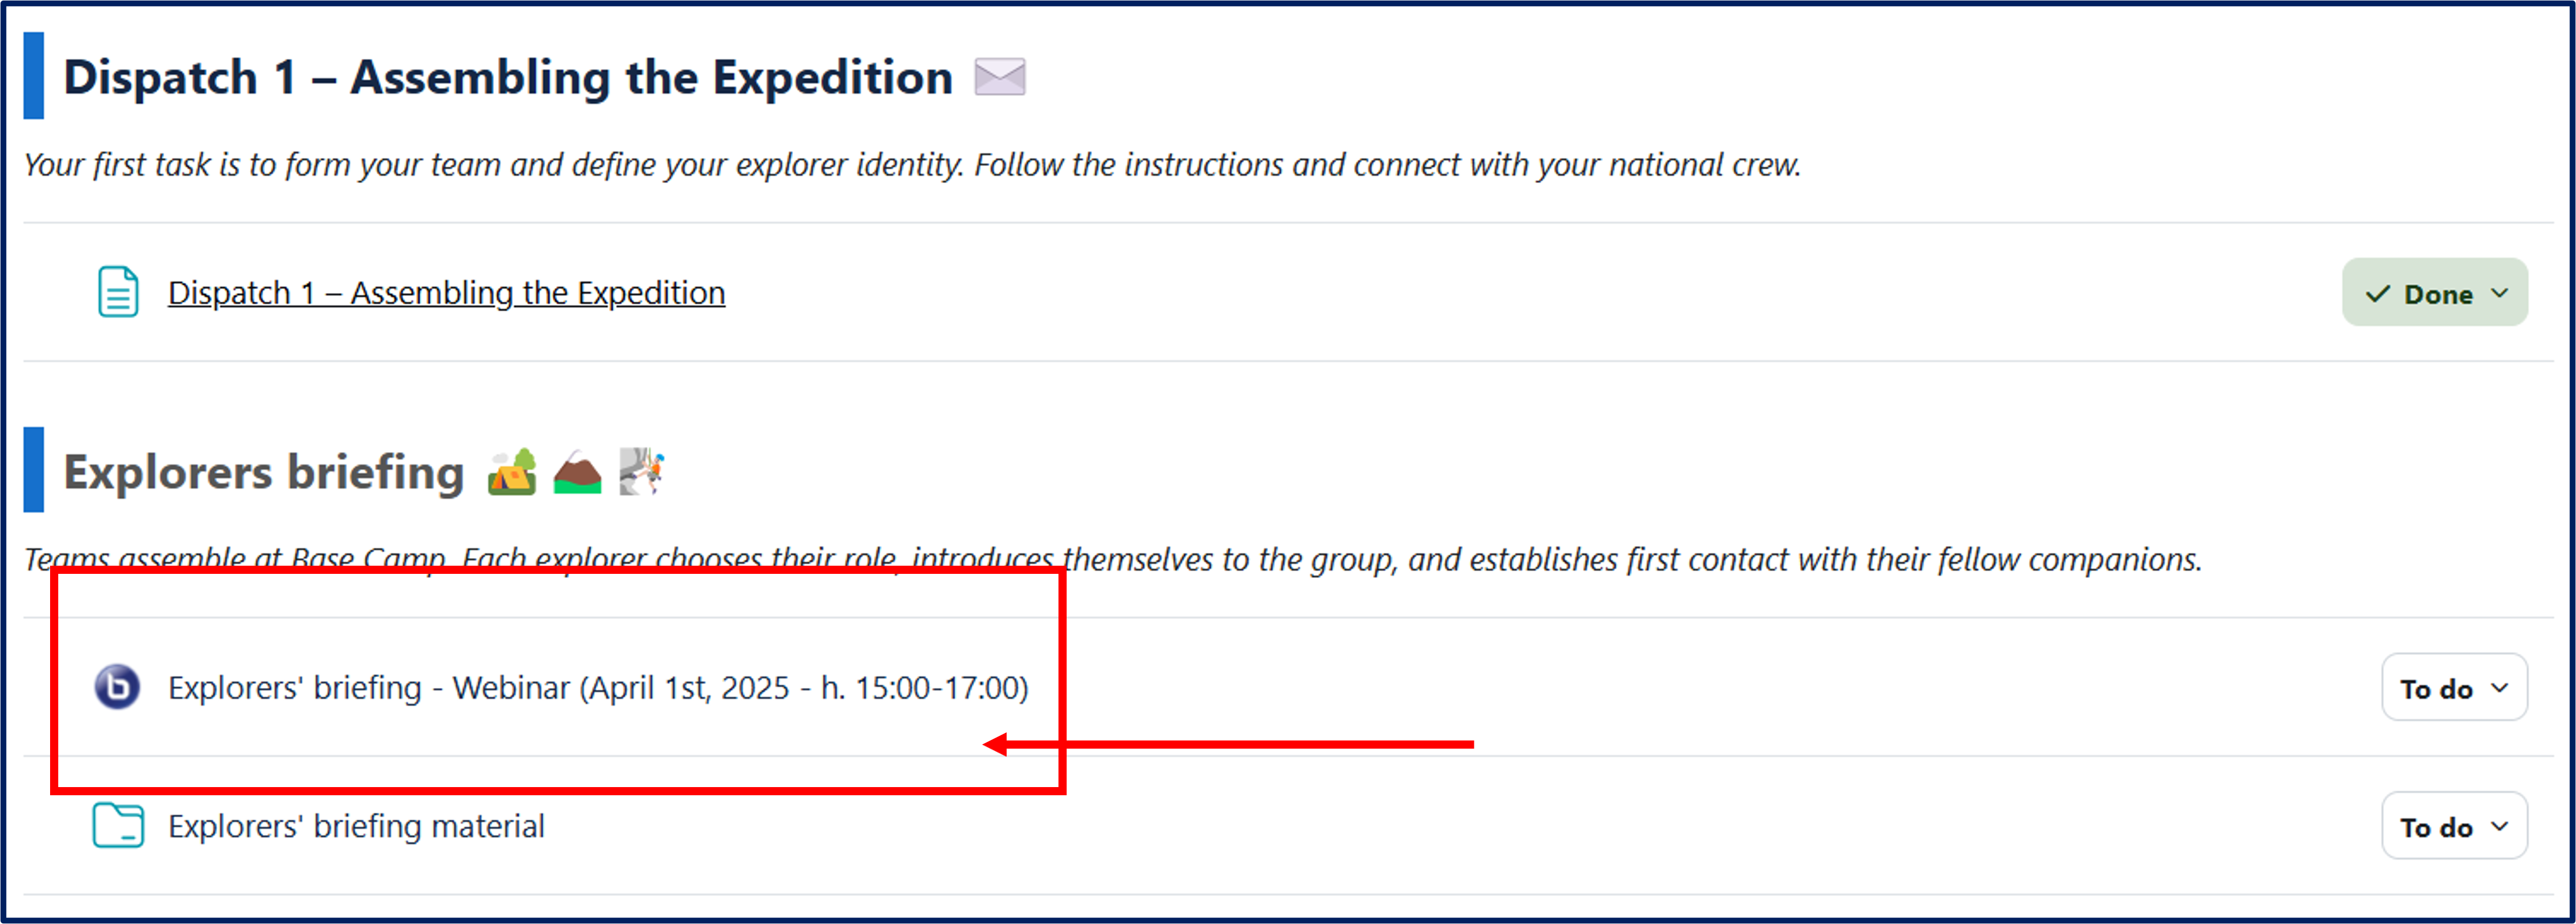2576x924 pixels.
Task: Expand the chevron on the Done button
Action: (x=2500, y=293)
